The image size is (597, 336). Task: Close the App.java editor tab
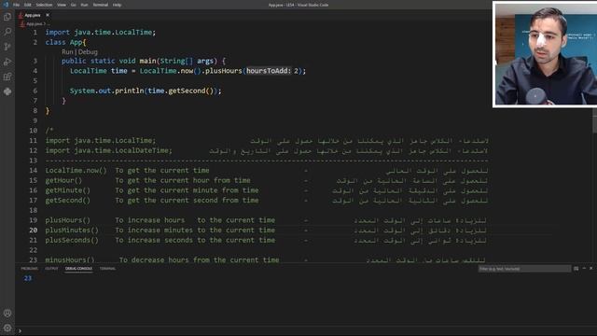click(48, 15)
